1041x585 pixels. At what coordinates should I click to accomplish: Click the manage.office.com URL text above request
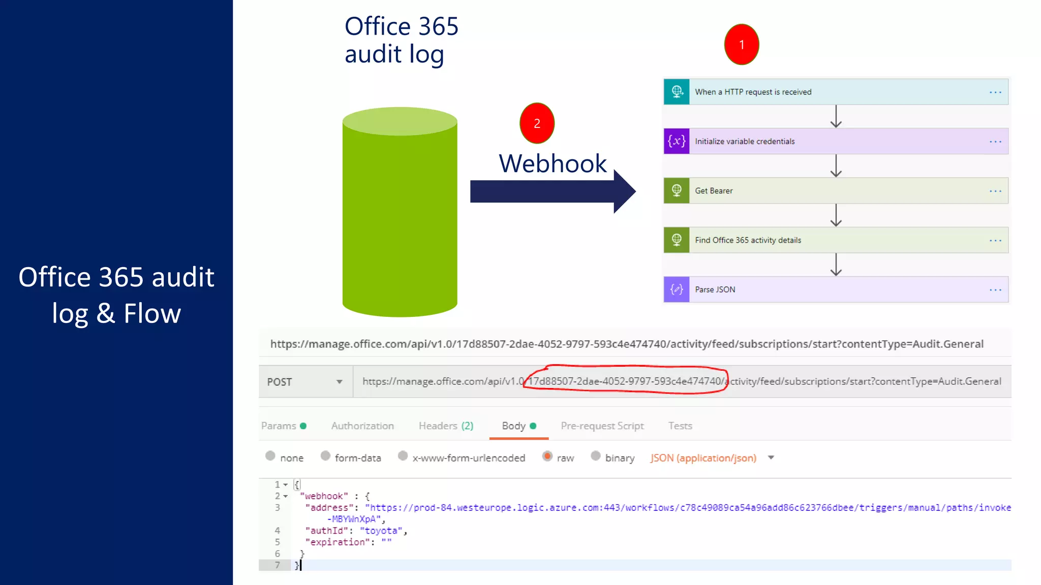[627, 344]
